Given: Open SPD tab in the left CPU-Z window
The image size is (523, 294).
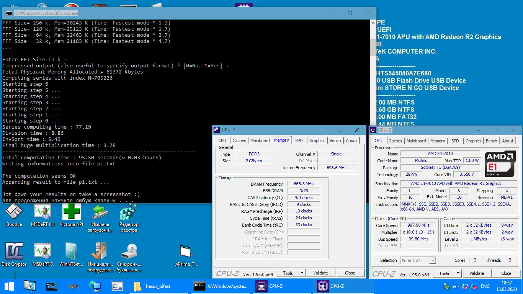Looking at the screenshot, I should pos(299,140).
